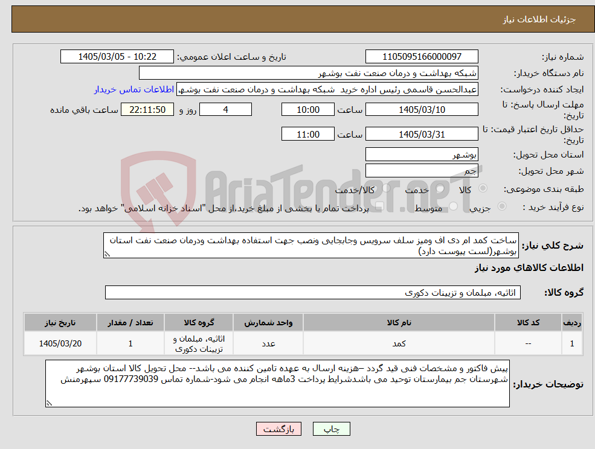Click the resize handle of buyer notes box
This screenshot has width=595, height=449.
[49, 403]
